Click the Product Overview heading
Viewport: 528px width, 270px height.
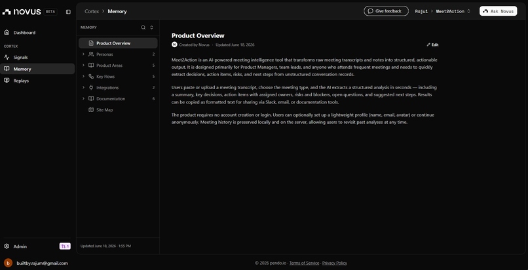point(198,35)
